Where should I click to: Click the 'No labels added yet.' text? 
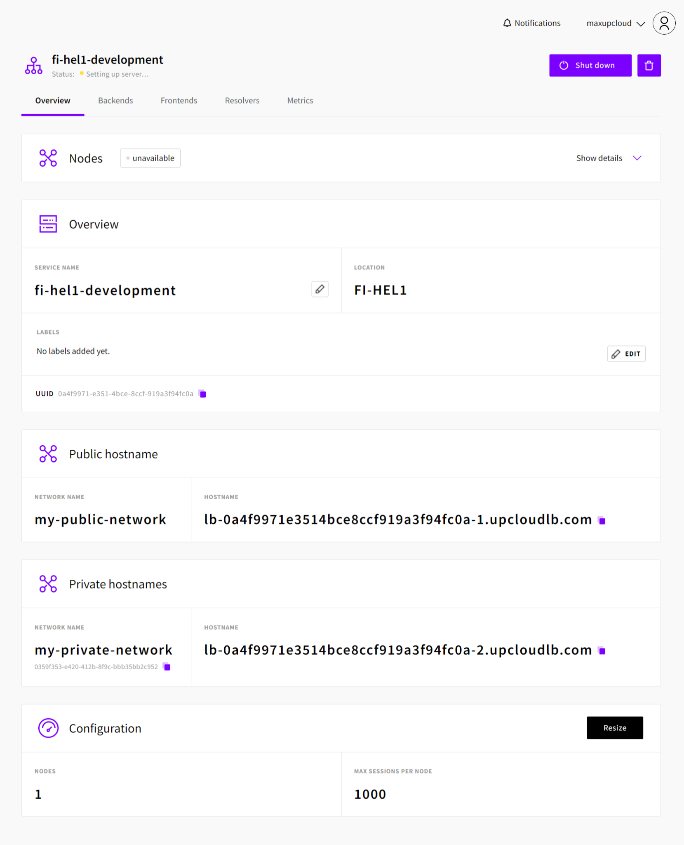tap(73, 351)
